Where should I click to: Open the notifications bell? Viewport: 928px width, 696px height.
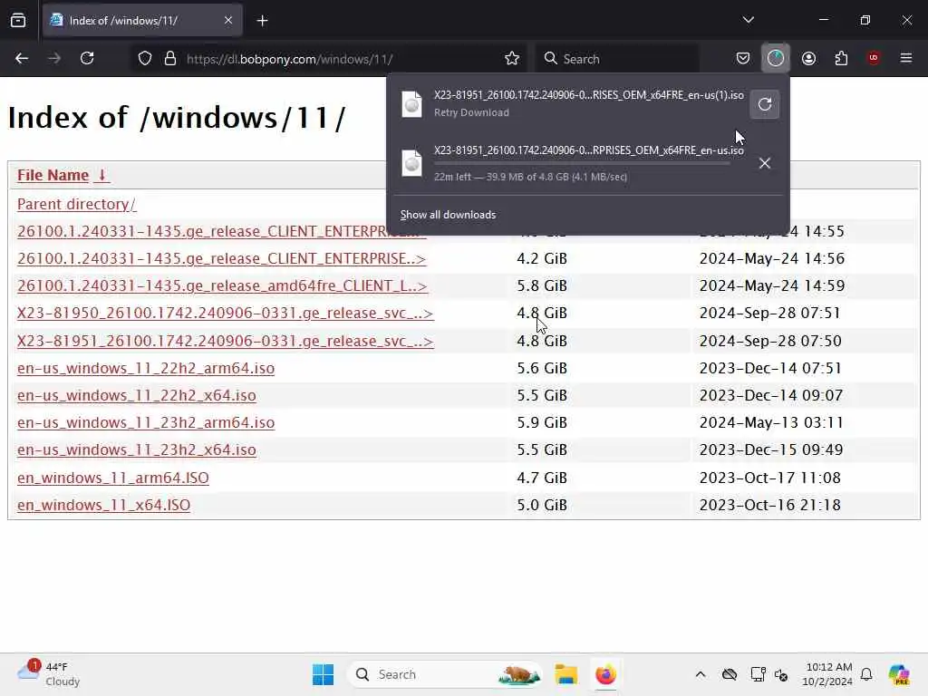(x=866, y=674)
